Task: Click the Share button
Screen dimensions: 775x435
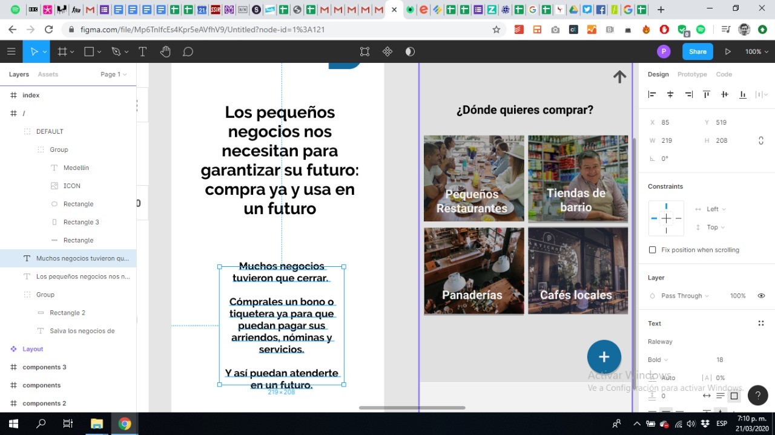Action: (697, 51)
